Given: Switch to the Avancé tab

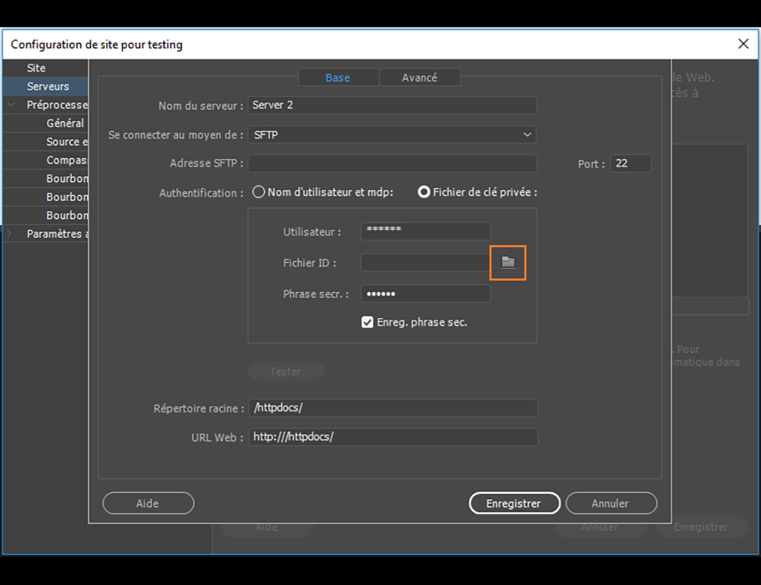Looking at the screenshot, I should tap(420, 77).
